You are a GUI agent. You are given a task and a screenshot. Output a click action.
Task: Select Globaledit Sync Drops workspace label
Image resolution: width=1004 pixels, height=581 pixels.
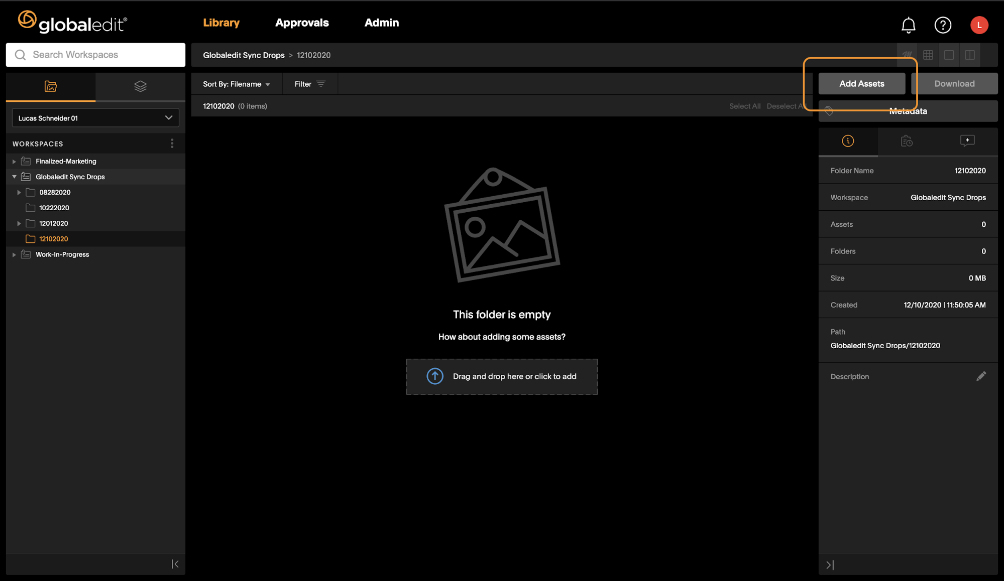[x=70, y=177]
